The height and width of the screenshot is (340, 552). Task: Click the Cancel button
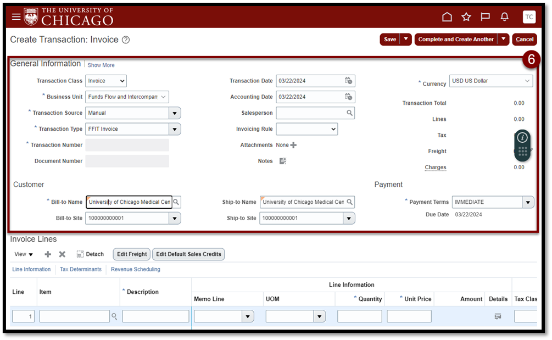[x=525, y=39]
